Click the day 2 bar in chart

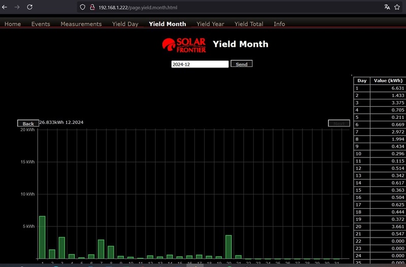tap(52, 254)
